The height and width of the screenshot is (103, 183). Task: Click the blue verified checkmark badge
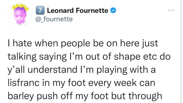click(x=113, y=10)
